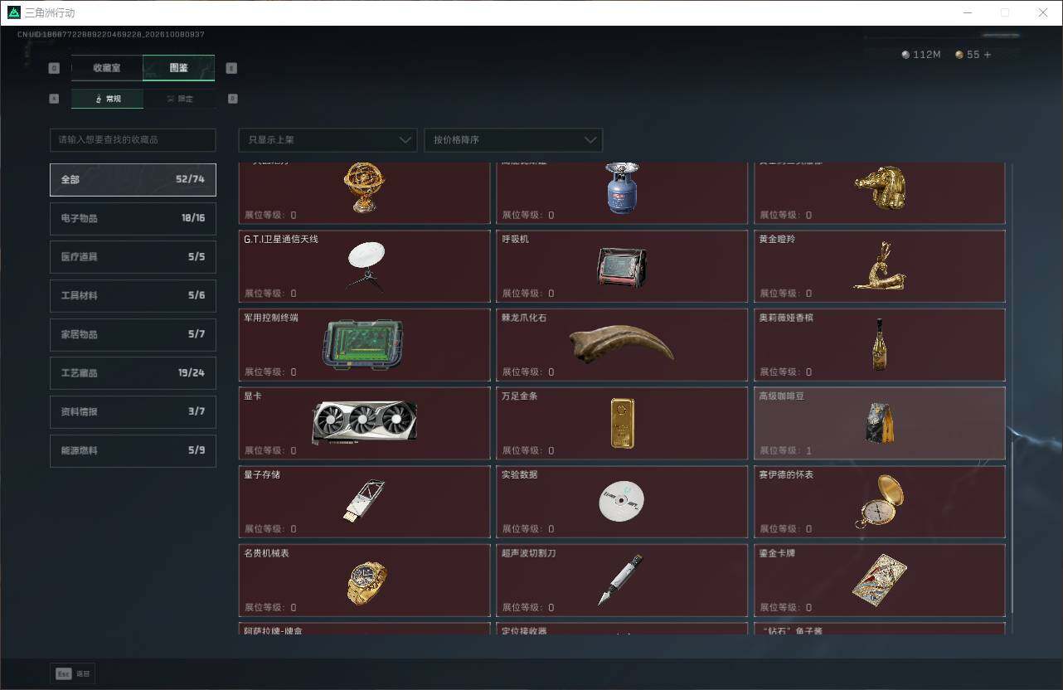Viewport: 1063px width, 690px height.
Task: Switch to the 限定 sub-tab
Action: (179, 99)
